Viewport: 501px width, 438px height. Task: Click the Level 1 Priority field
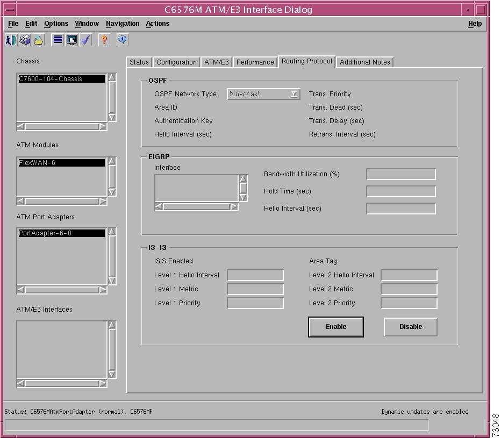pos(255,303)
